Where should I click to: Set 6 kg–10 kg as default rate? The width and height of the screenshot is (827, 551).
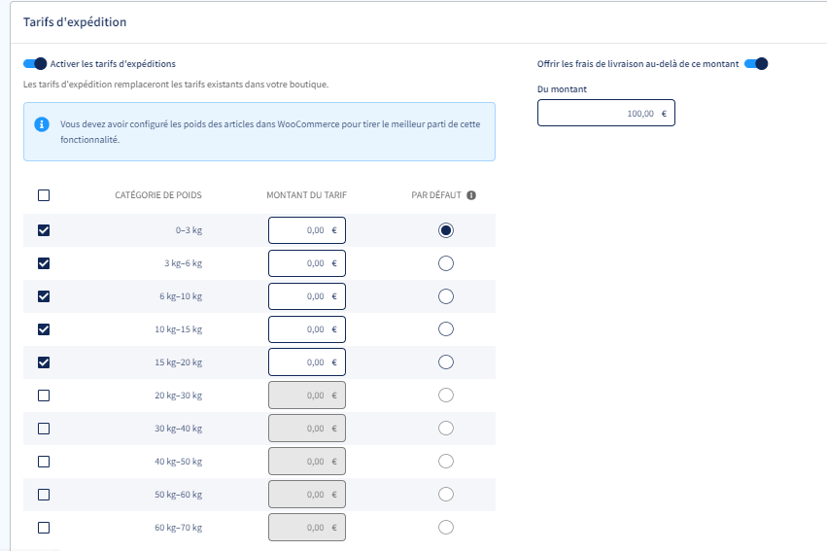pyautogui.click(x=446, y=296)
